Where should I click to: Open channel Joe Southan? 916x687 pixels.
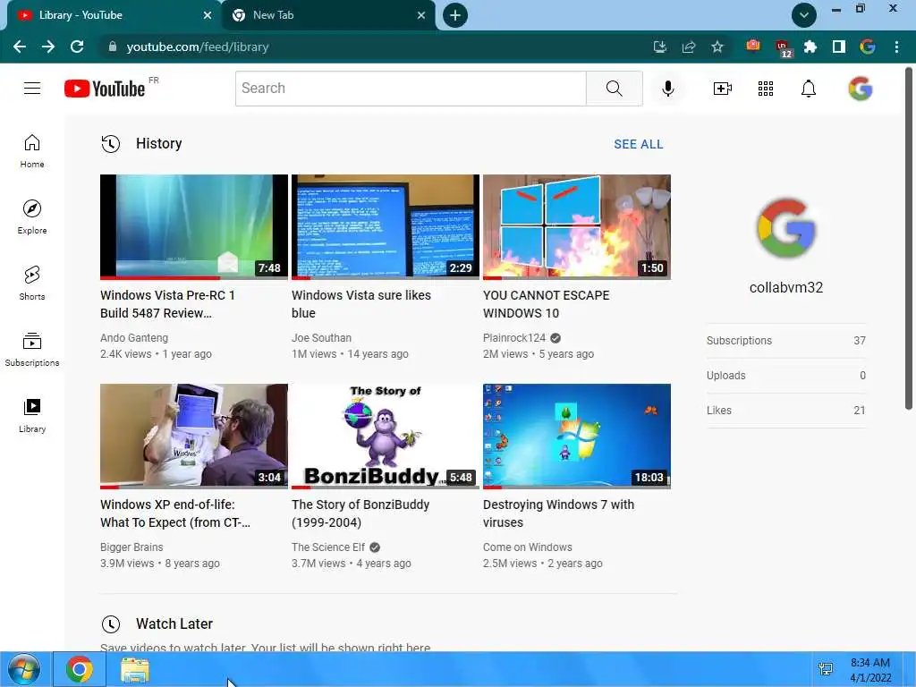pos(321,337)
